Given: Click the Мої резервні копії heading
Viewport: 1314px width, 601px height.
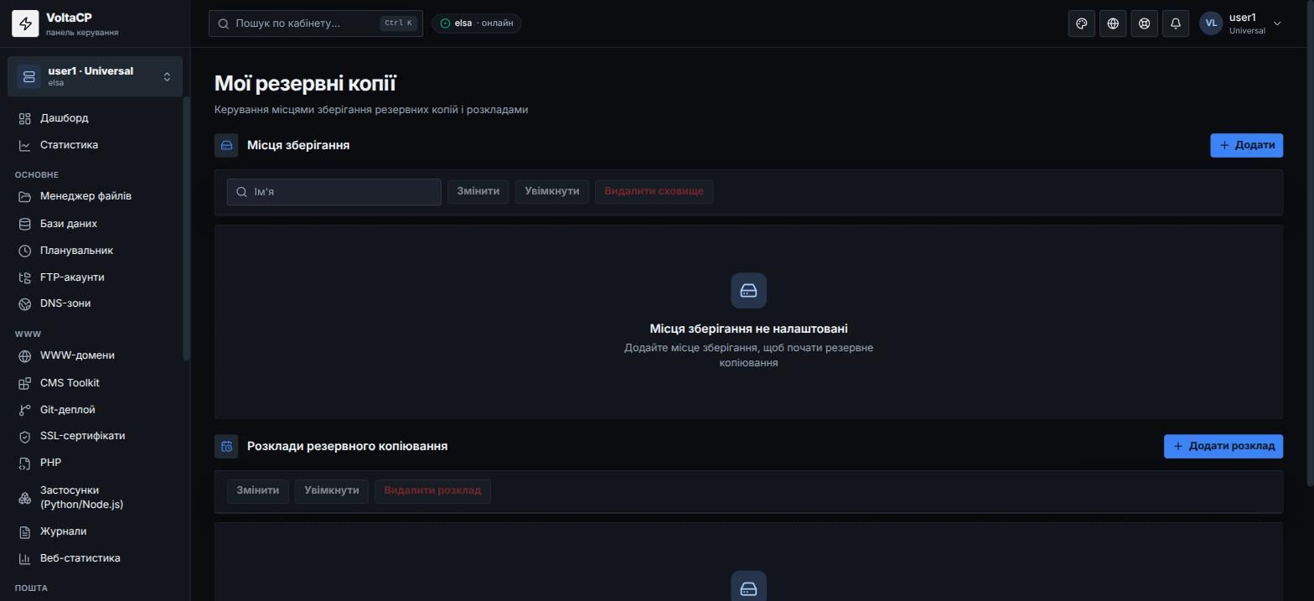Looking at the screenshot, I should pyautogui.click(x=305, y=83).
